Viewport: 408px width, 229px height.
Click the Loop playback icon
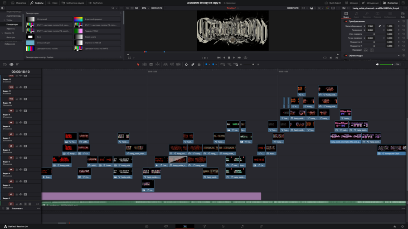[x=245, y=57]
